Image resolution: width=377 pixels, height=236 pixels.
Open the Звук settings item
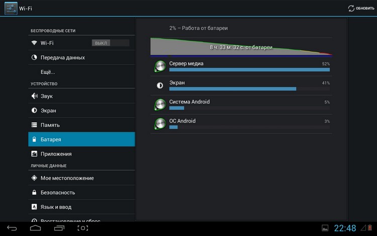(81, 96)
